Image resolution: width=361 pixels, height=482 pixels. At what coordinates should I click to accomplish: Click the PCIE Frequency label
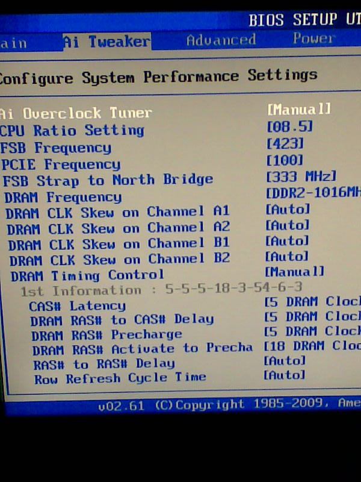click(x=61, y=164)
